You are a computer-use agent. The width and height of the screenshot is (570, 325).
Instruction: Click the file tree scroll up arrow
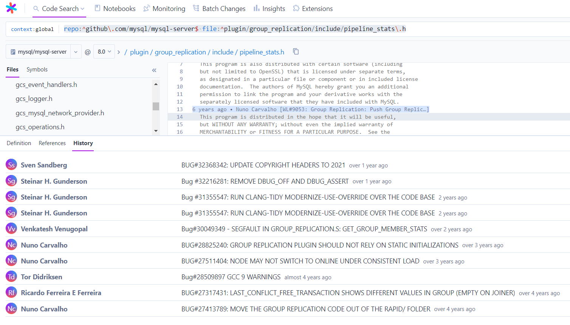[156, 84]
